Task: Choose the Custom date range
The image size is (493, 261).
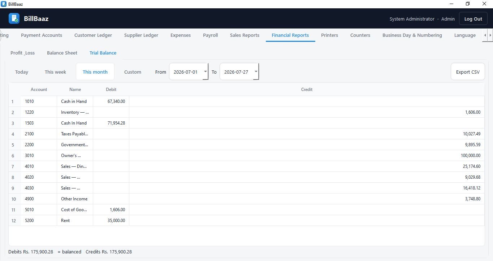Action: pos(133,72)
